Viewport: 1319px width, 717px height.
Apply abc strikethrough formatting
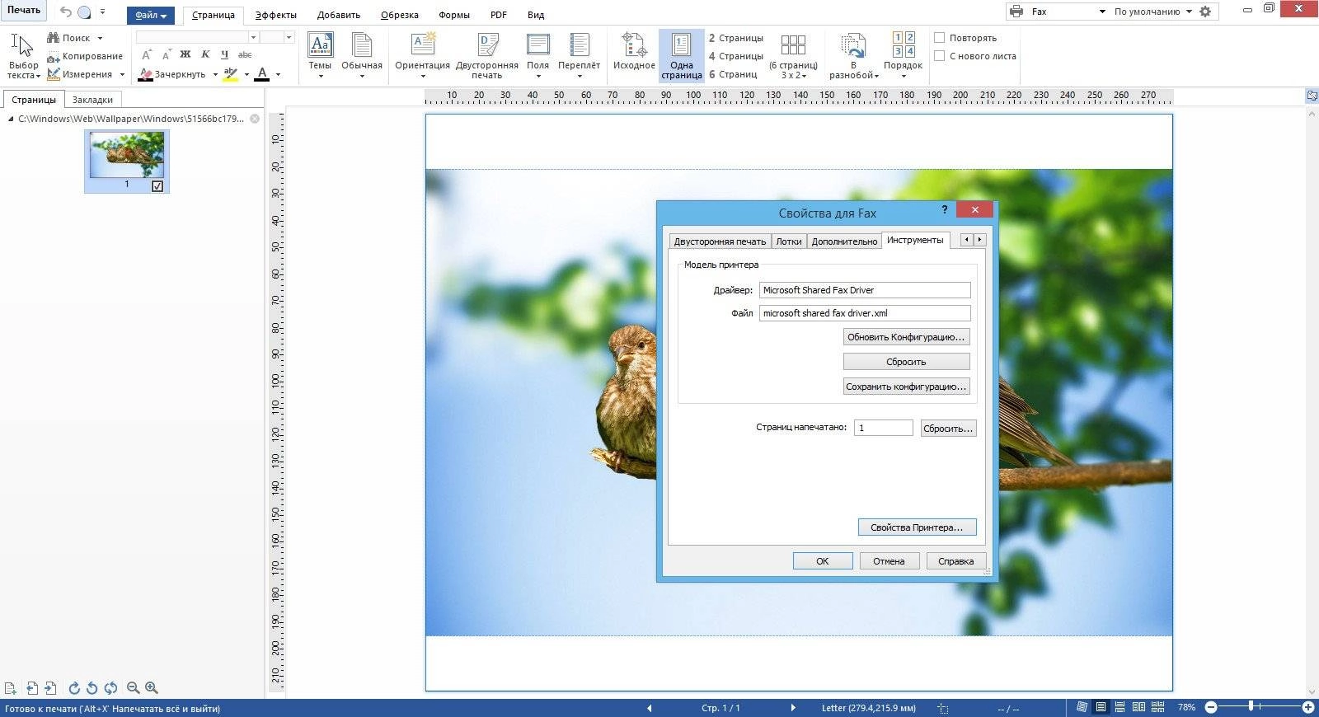point(245,54)
